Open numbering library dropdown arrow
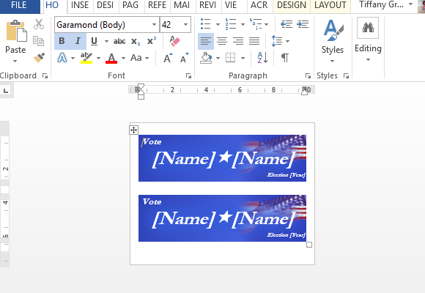Image resolution: width=425 pixels, height=293 pixels. tap(243, 25)
